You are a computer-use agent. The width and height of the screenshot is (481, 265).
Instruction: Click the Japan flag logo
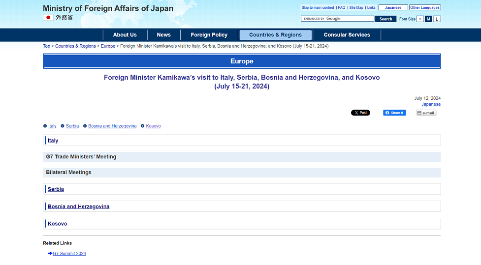(48, 18)
